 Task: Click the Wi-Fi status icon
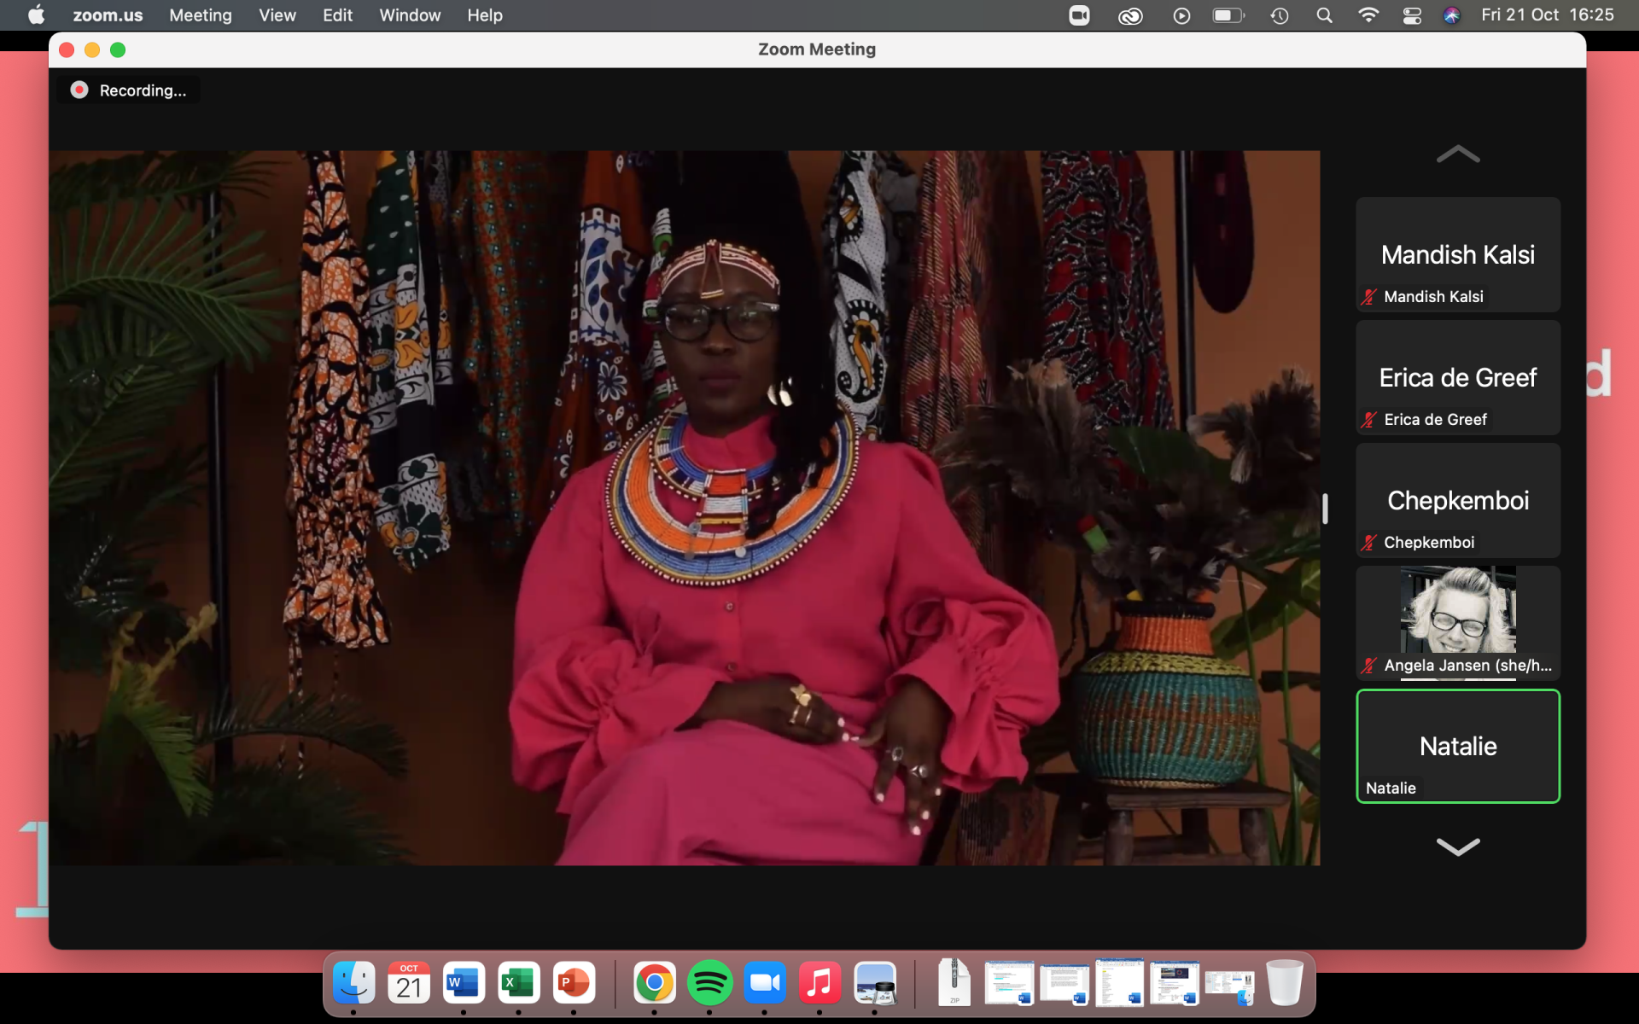click(x=1368, y=15)
